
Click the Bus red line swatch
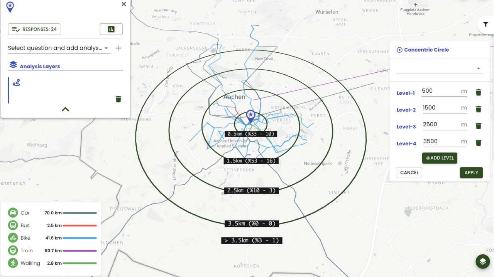pyautogui.click(x=80, y=225)
